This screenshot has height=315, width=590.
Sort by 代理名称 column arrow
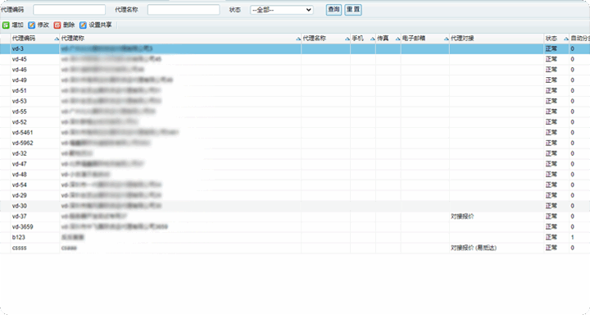point(347,39)
